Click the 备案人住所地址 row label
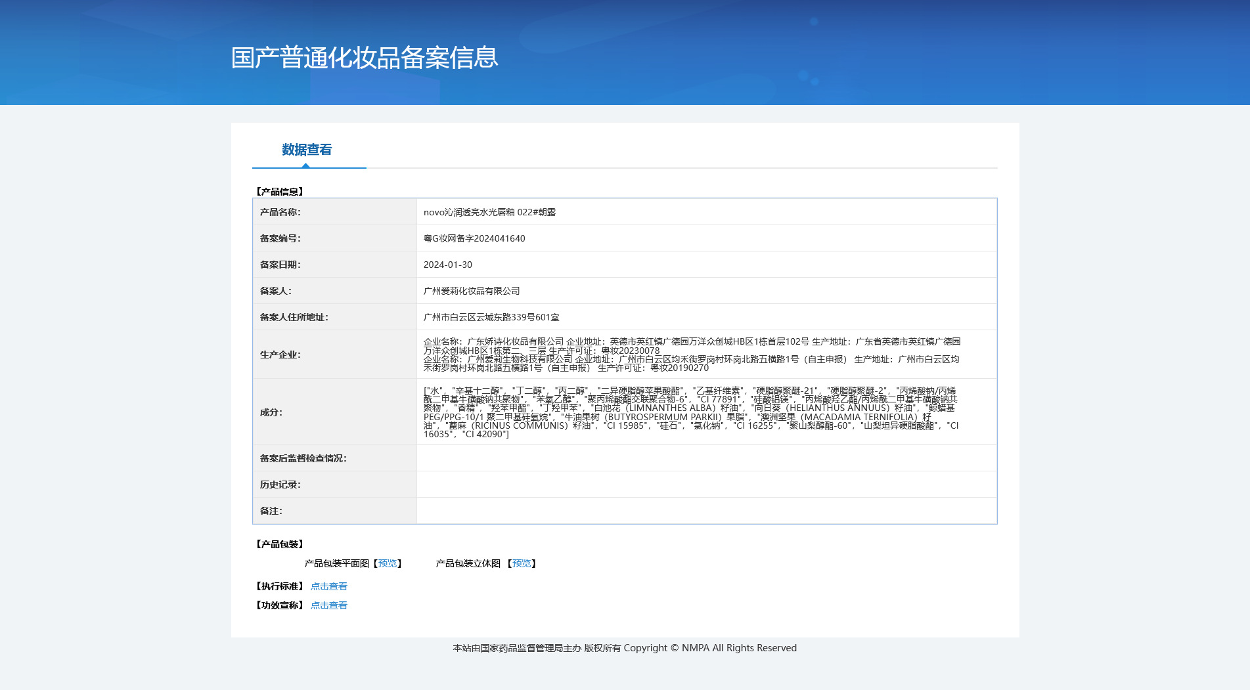Screen dimensions: 1250x690 coord(294,317)
